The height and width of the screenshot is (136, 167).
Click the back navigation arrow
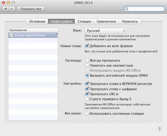click(5, 9)
